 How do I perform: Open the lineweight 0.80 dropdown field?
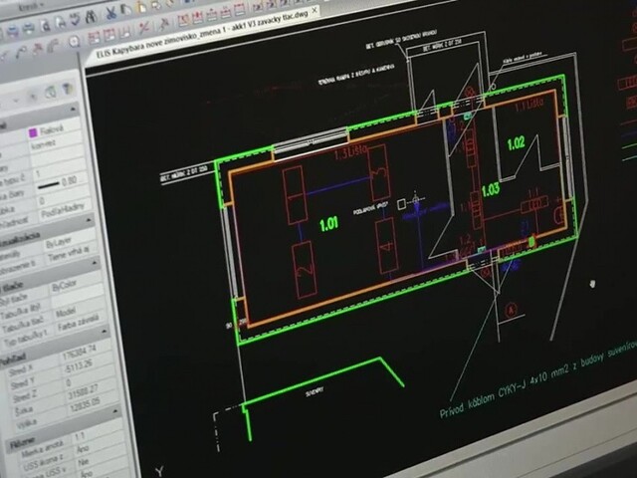tap(60, 182)
